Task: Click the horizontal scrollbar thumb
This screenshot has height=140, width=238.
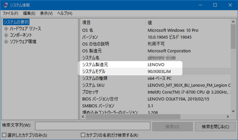Action: pyautogui.click(x=133, y=117)
